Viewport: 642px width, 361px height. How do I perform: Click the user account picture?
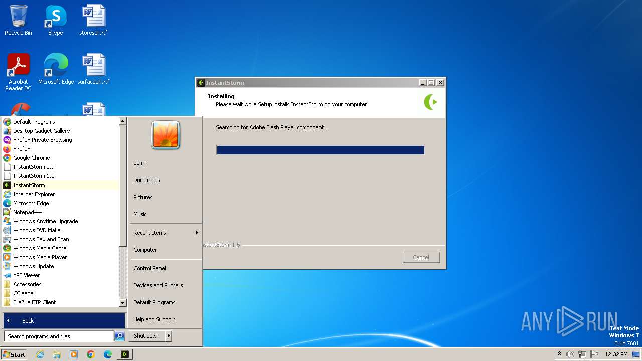(166, 135)
